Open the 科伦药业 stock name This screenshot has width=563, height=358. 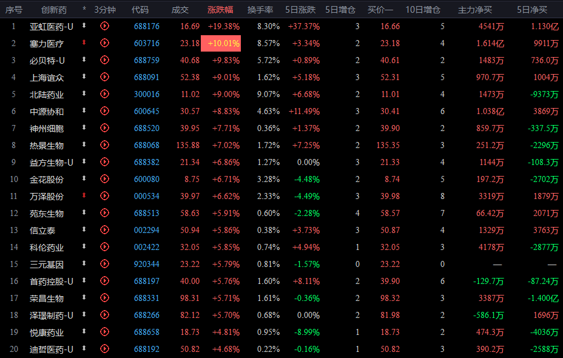coord(47,247)
